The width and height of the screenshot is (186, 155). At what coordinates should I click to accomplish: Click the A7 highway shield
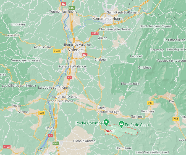(69, 78)
